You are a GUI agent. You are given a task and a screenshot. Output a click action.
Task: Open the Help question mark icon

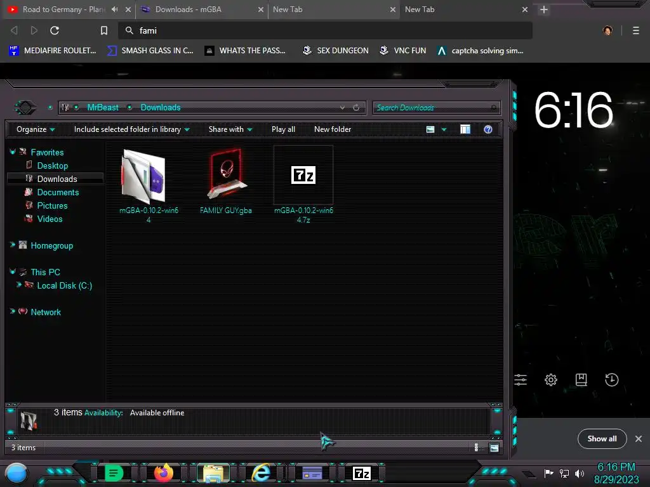point(488,129)
